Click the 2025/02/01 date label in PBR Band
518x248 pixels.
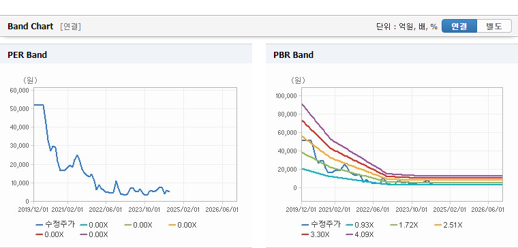(x=449, y=209)
